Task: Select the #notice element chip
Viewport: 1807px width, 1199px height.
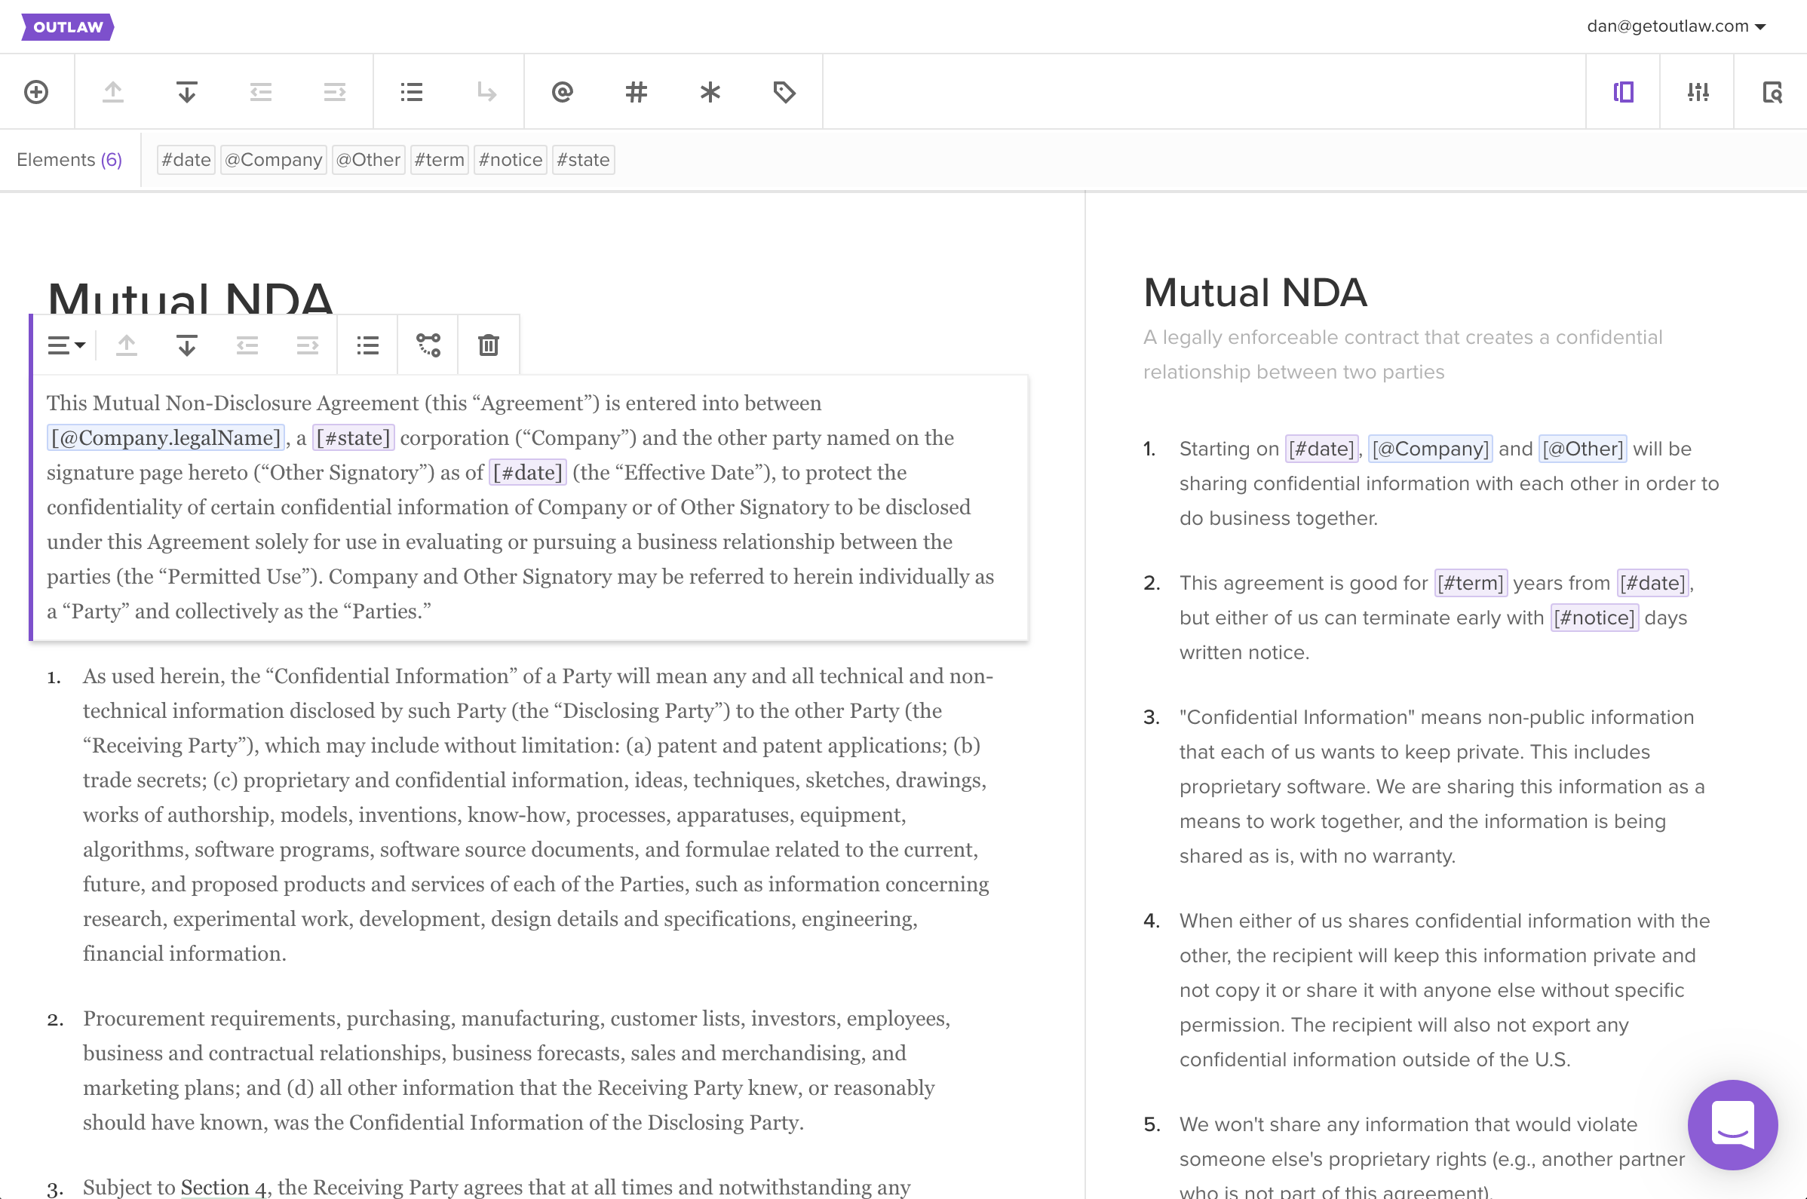Action: (510, 160)
